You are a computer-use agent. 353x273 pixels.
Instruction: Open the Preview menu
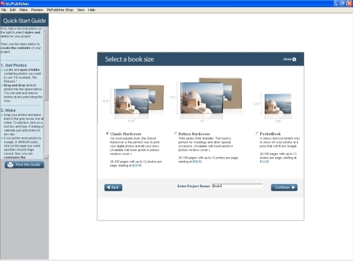[x=37, y=10]
